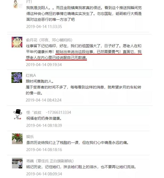Open username 蒋巍（章佳氏 正白旗副都统）
The height and width of the screenshot is (178, 164).
point(50,161)
